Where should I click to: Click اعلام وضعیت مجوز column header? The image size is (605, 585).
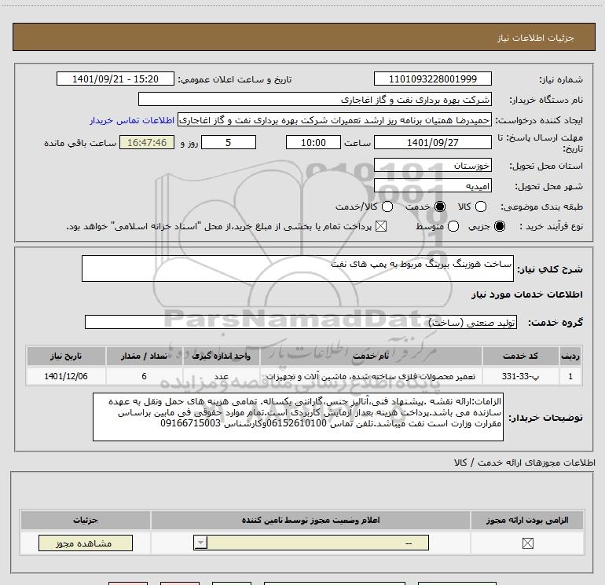tap(310, 520)
